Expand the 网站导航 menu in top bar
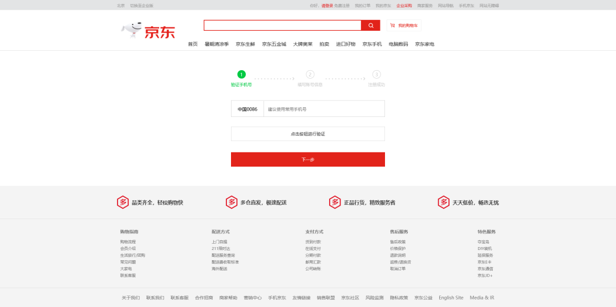Screen dimensions: 616x307 click(x=445, y=6)
